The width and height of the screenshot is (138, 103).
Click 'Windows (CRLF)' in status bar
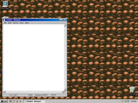point(41,95)
